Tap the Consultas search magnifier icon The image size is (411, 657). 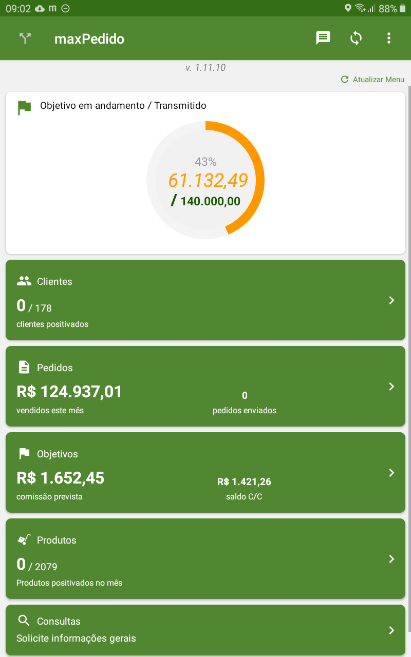point(24,621)
